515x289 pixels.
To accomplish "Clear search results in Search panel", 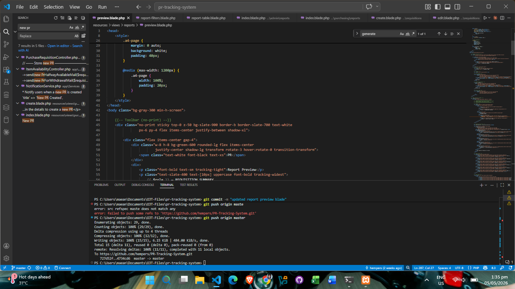I will tap(63, 18).
